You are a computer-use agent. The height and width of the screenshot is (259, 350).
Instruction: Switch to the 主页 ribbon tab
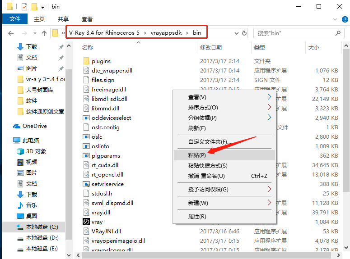pyautogui.click(x=39, y=19)
